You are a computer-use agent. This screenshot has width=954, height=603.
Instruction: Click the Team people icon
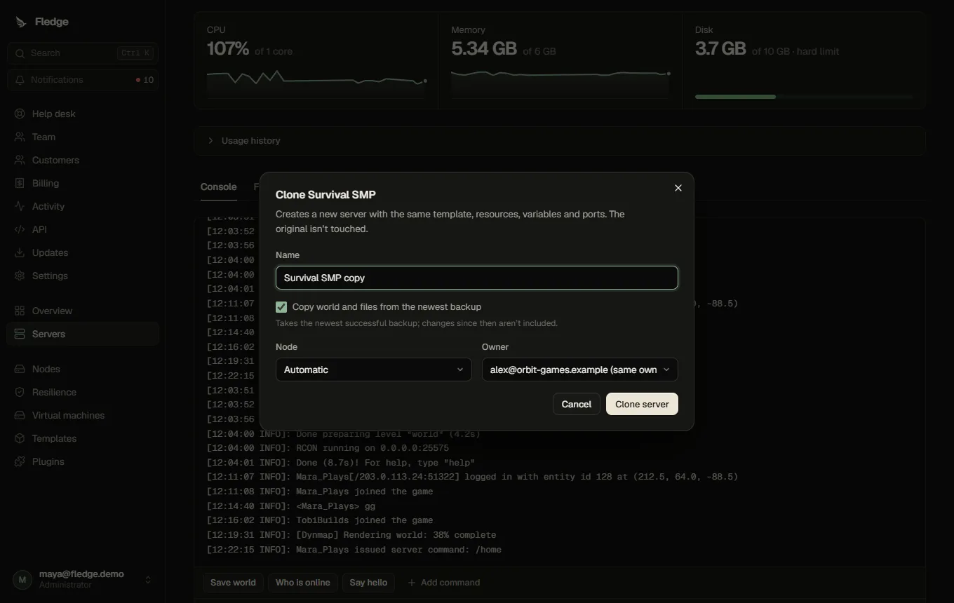tap(20, 137)
